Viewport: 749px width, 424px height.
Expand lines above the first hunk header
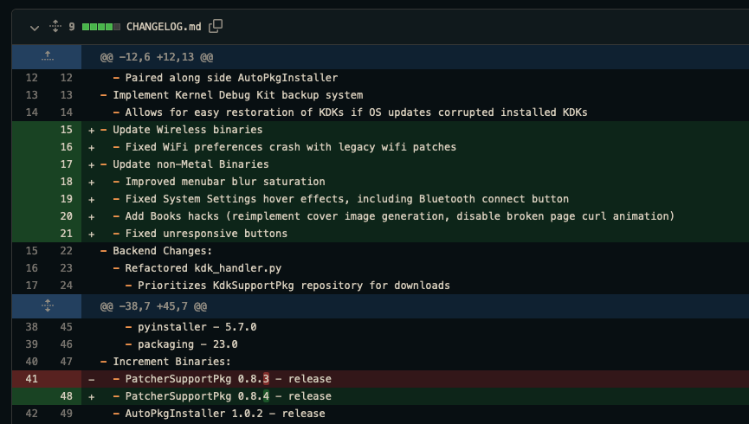47,58
